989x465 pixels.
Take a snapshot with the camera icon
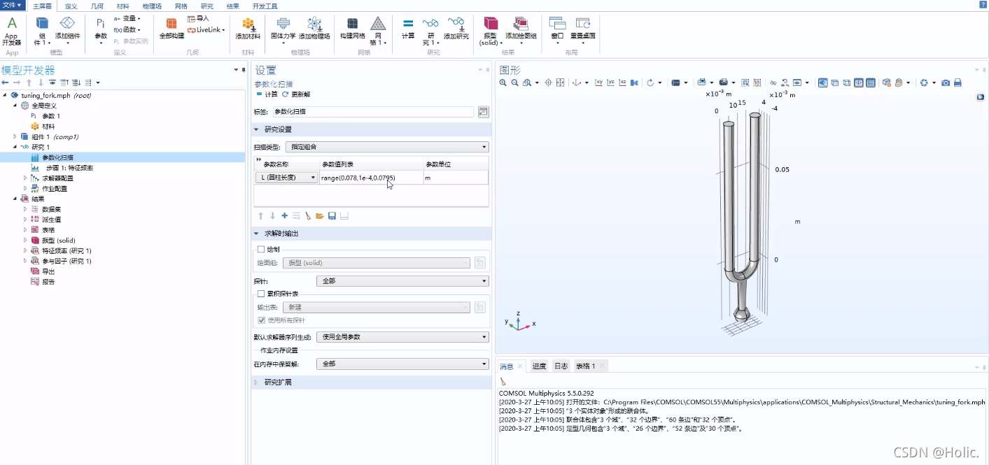tap(947, 83)
